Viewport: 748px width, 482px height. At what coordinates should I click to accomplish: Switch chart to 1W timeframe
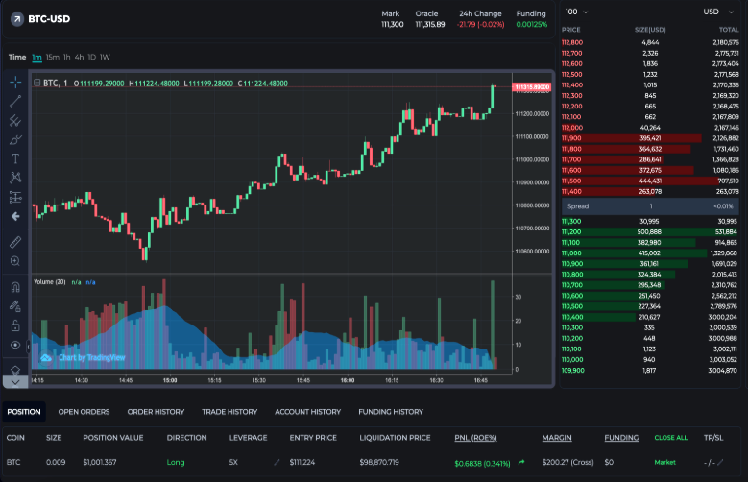pyautogui.click(x=105, y=57)
